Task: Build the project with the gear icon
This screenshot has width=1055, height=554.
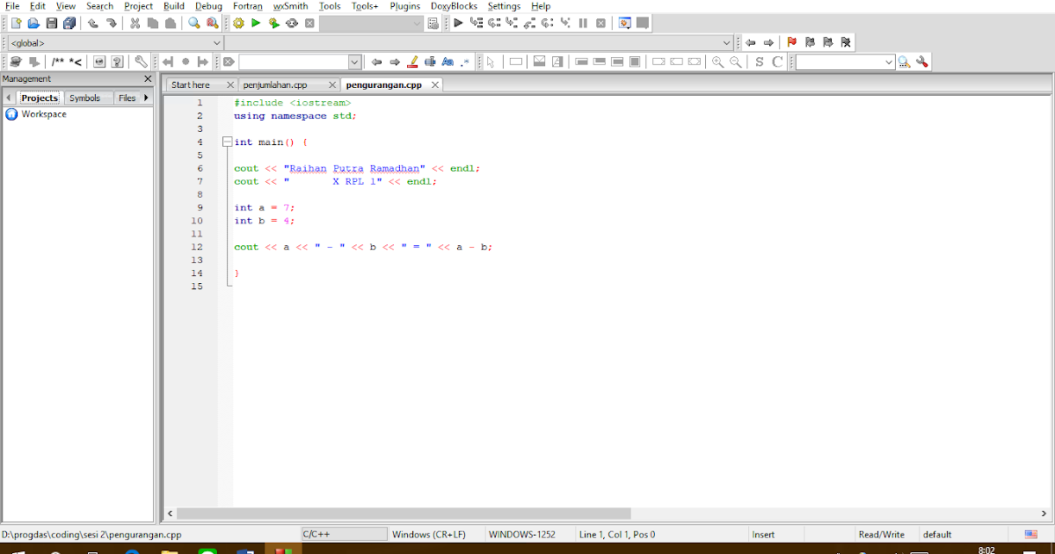Action: pos(237,23)
